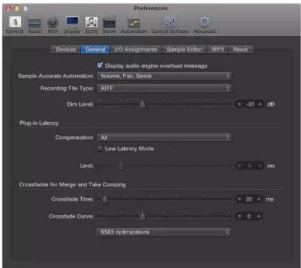Viewport: 301px width, 268px height.
Task: Toggle Display audio engine overload message
Action: [100, 66]
